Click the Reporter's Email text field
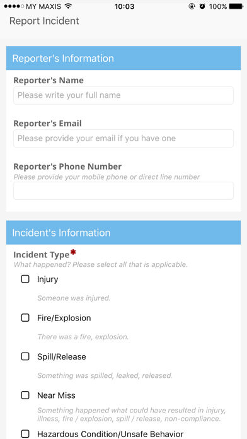The height and width of the screenshot is (439, 247). click(x=123, y=138)
